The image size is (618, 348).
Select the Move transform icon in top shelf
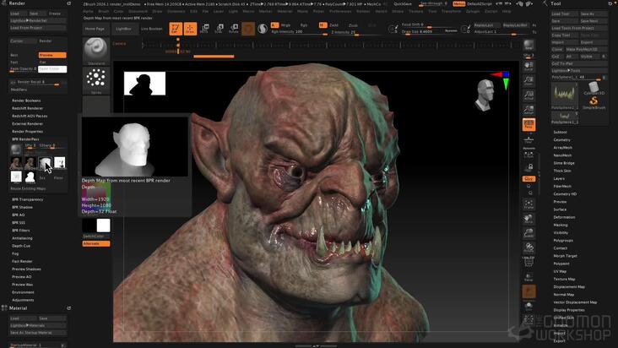pos(205,29)
